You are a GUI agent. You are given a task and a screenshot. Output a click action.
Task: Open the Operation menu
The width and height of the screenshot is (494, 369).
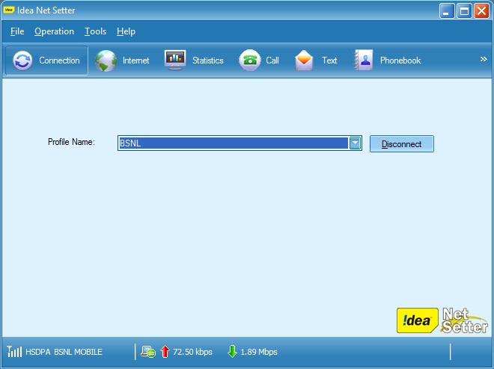click(x=54, y=31)
